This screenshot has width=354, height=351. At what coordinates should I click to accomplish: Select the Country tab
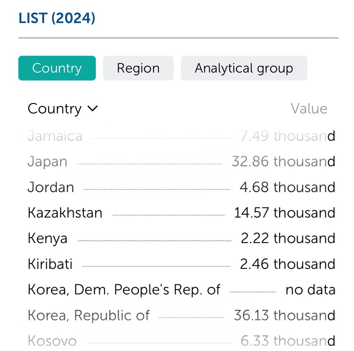pyautogui.click(x=57, y=68)
